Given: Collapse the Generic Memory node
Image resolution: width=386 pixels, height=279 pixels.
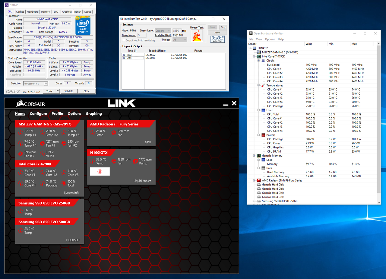Looking at the screenshot, I should coord(254,156).
